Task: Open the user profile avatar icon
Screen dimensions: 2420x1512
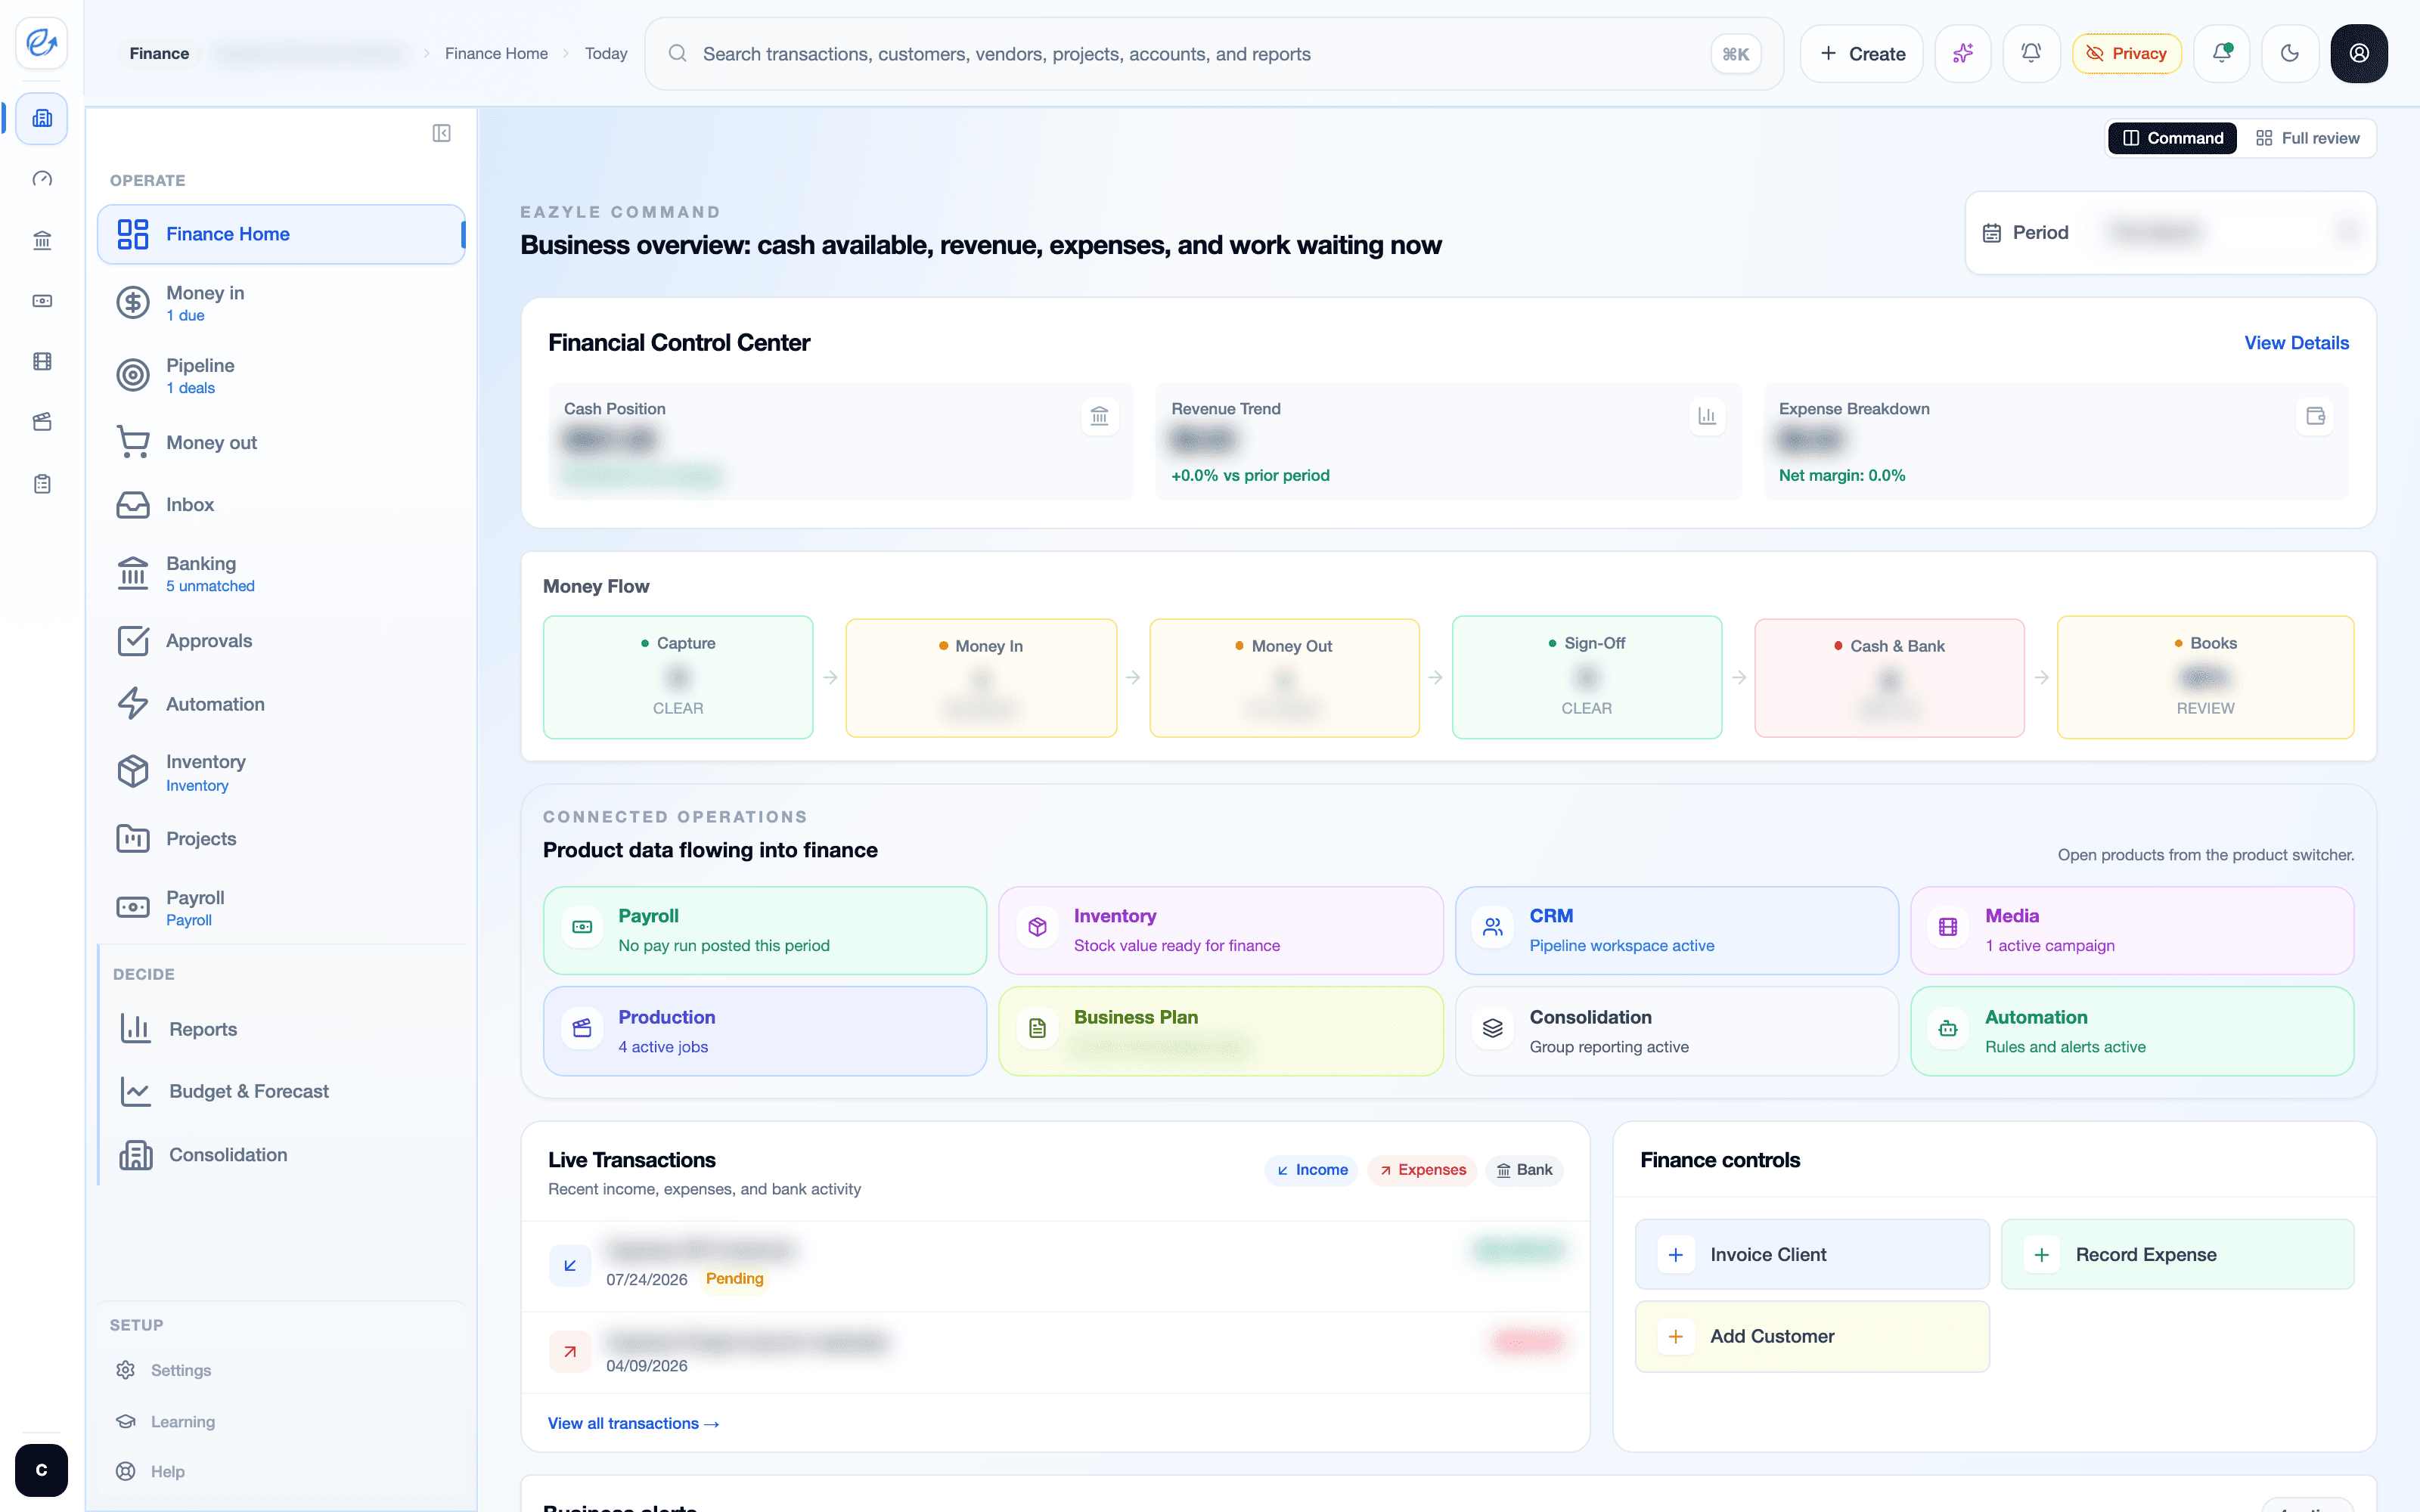Action: pyautogui.click(x=2359, y=54)
